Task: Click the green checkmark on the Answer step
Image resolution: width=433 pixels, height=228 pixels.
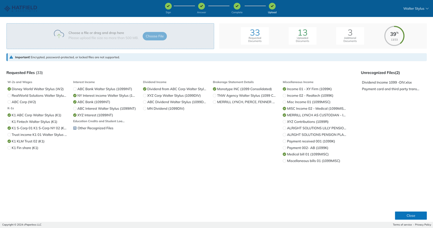Action: pyautogui.click(x=201, y=6)
